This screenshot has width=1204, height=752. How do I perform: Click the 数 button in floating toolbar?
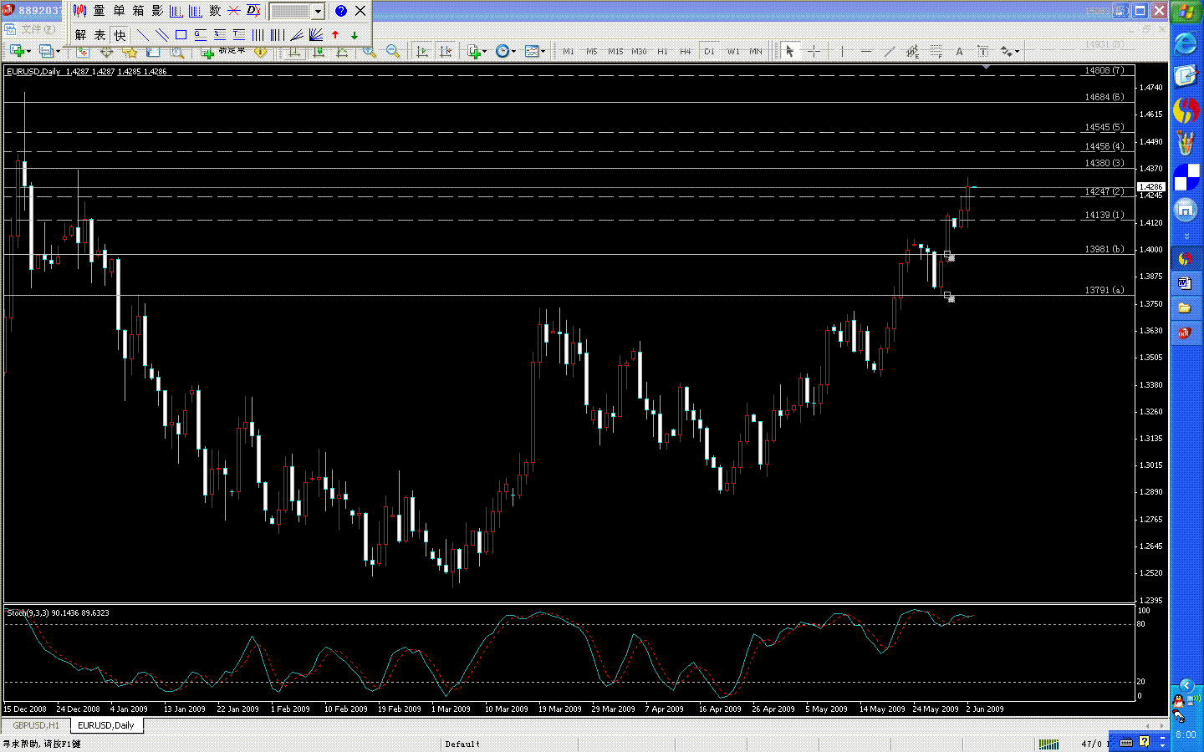pos(215,11)
